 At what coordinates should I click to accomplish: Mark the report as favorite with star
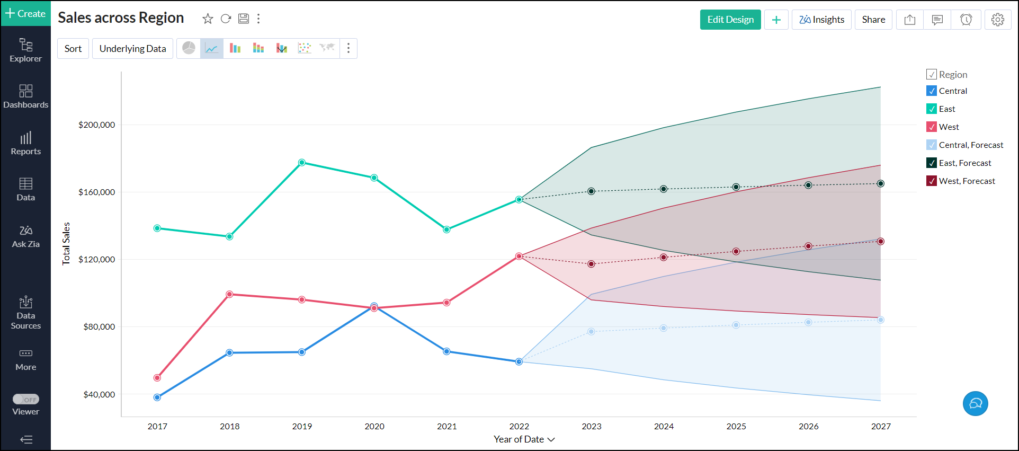[208, 19]
